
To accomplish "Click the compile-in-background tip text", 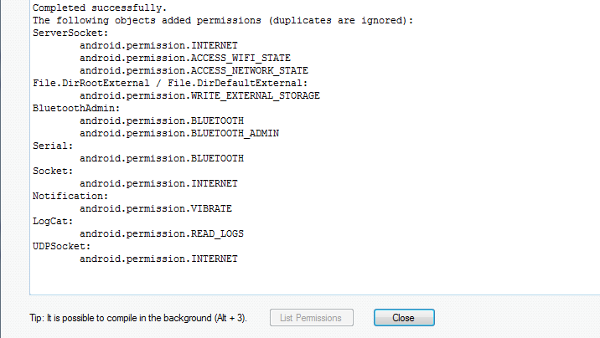I will tap(138, 319).
